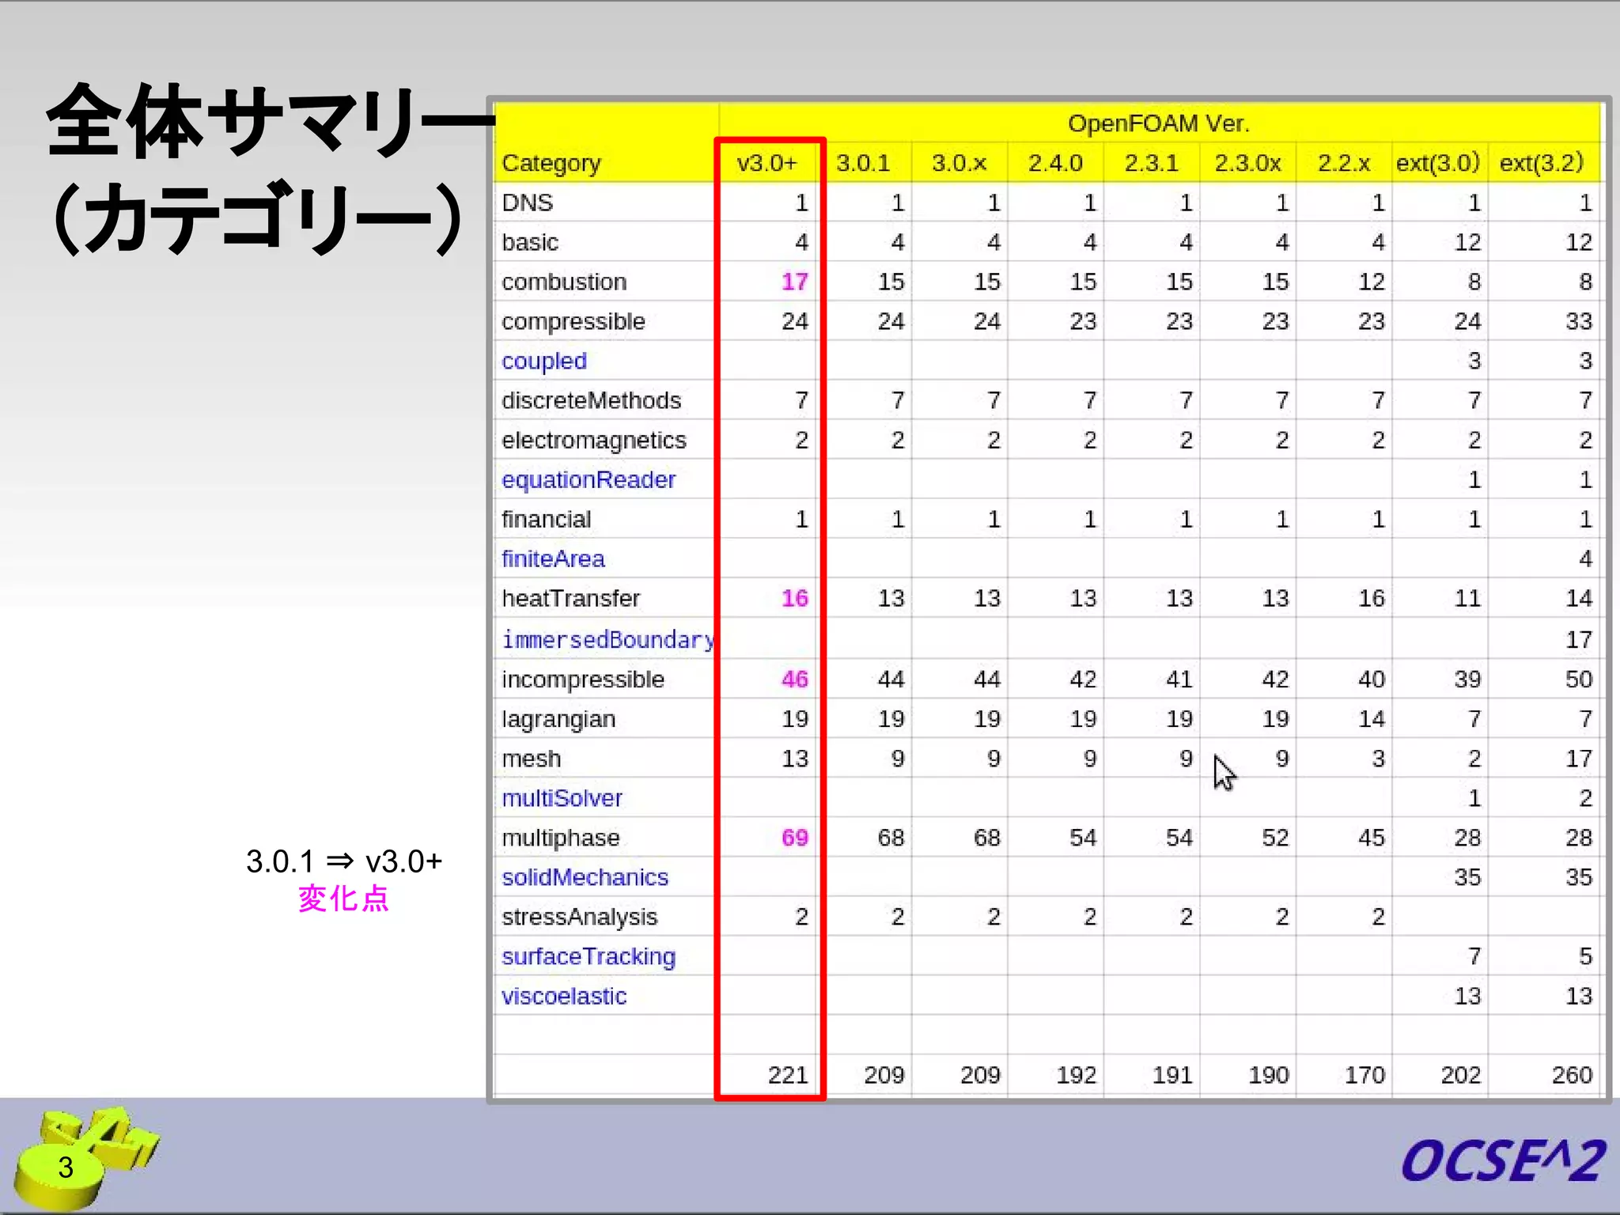Select the 2.3.0x column header

tap(1247, 163)
